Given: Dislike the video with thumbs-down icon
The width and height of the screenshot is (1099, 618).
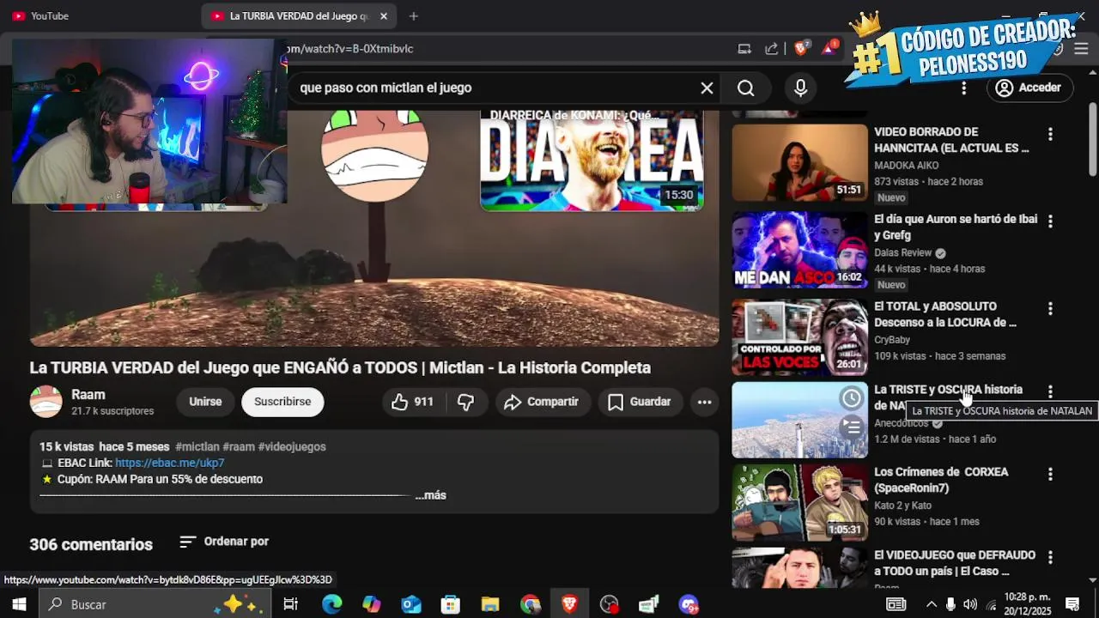Looking at the screenshot, I should 466,402.
